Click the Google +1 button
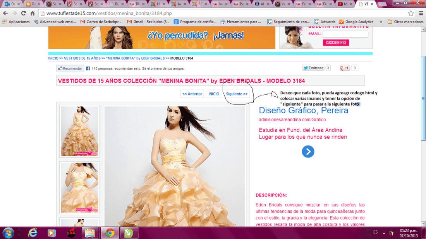426x239 pixels. (x=345, y=68)
